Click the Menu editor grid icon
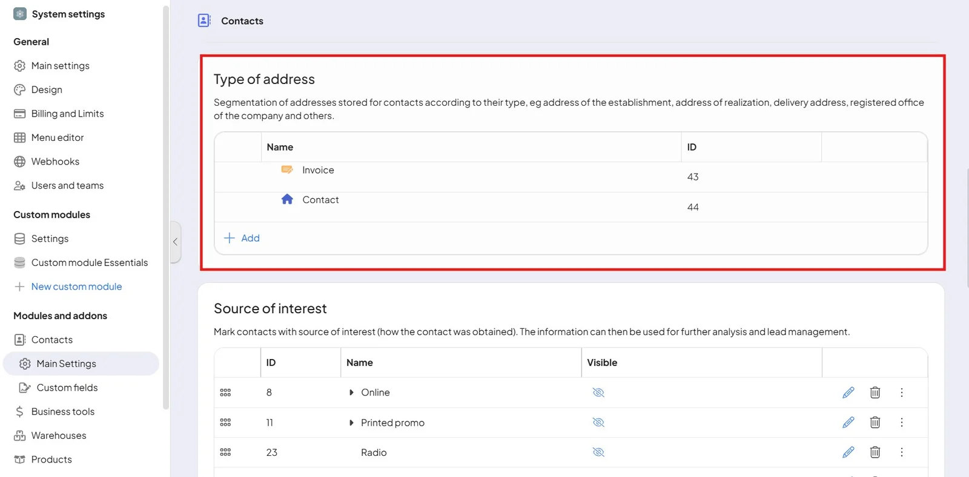This screenshot has width=969, height=477. coord(20,138)
